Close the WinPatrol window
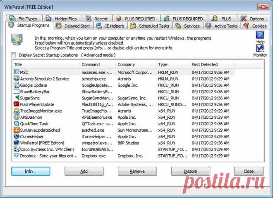This screenshot has height=198, width=273. [263, 7]
